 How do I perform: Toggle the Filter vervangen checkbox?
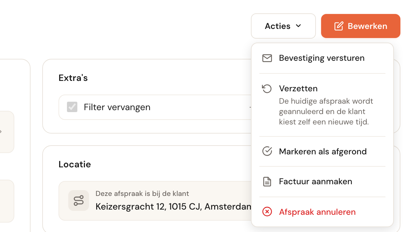click(x=72, y=107)
